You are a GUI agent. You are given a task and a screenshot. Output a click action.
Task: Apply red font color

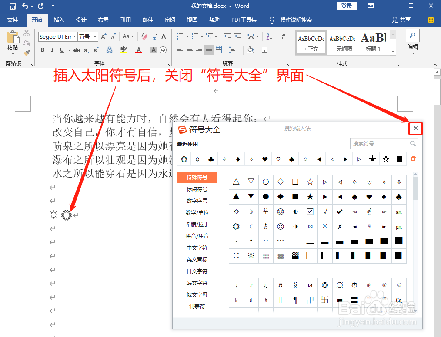click(x=139, y=50)
